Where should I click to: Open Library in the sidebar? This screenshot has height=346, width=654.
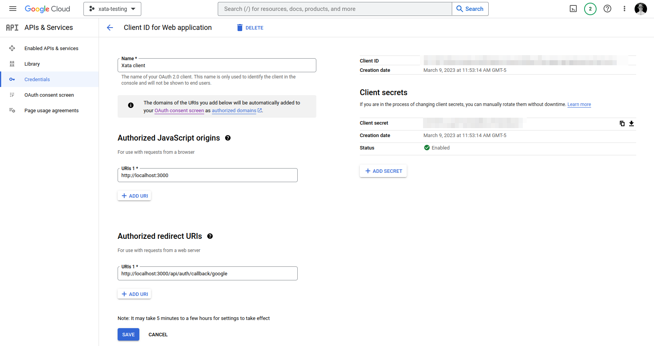point(32,64)
